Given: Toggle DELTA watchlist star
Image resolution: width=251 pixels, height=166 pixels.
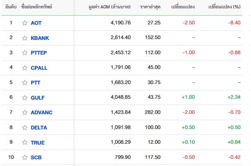Looking at the screenshot, I should 25,127.
